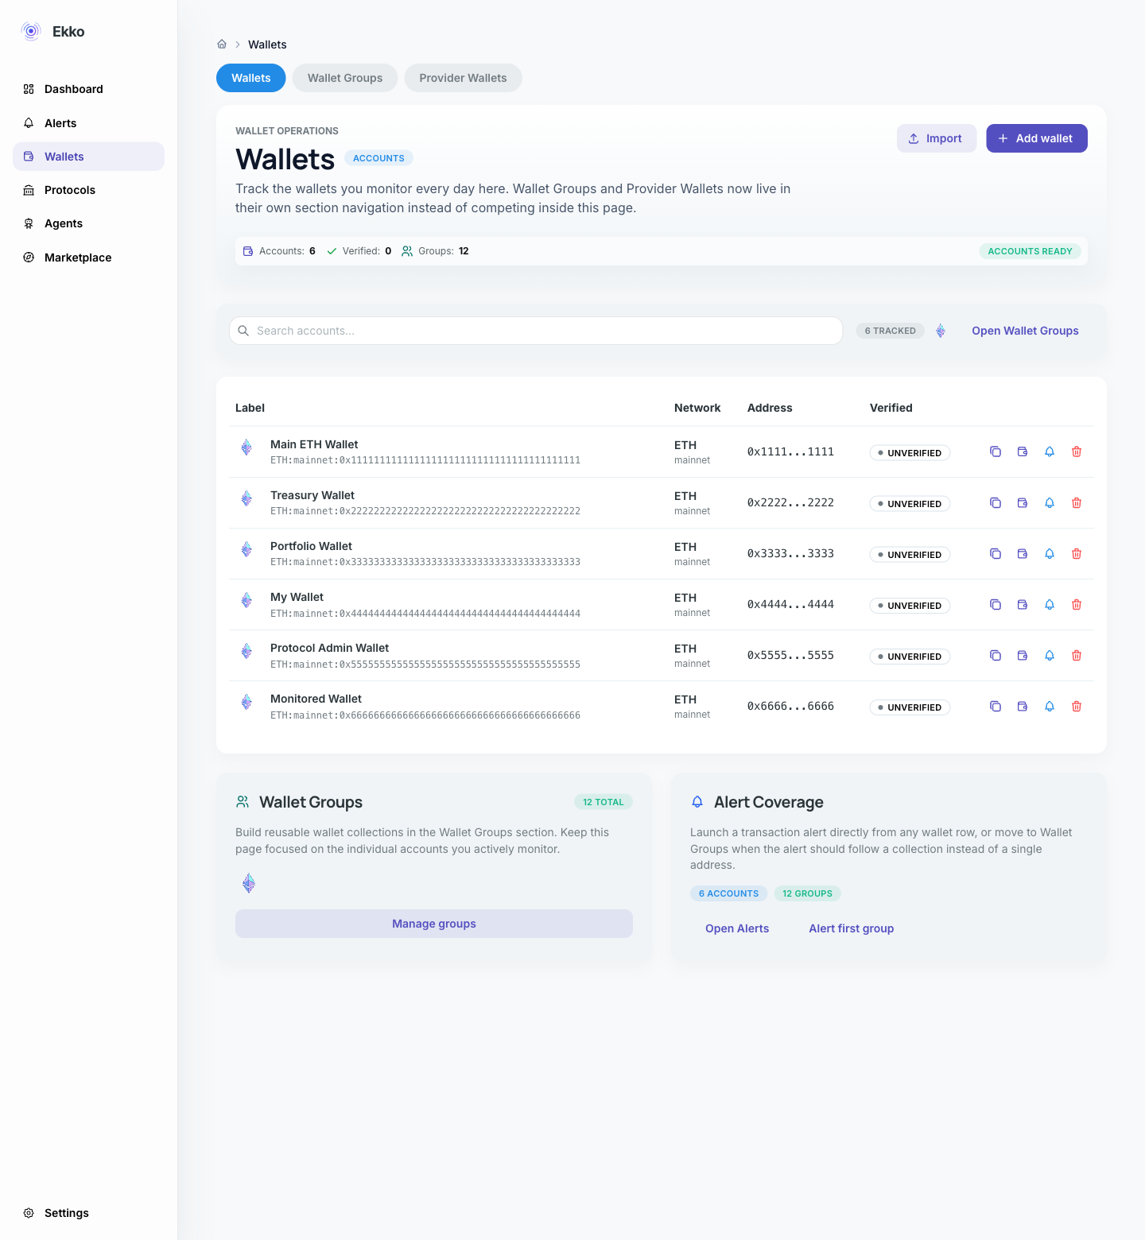
Task: Click the Main ETH Wallet label
Action: 314,444
